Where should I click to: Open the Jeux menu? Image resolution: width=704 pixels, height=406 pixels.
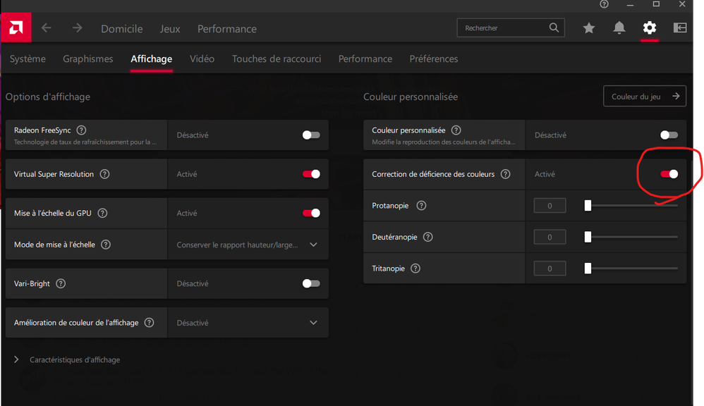click(170, 29)
